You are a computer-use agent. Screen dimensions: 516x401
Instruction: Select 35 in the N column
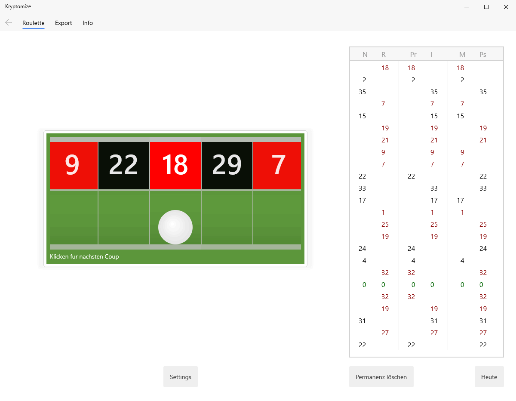pyautogui.click(x=362, y=92)
